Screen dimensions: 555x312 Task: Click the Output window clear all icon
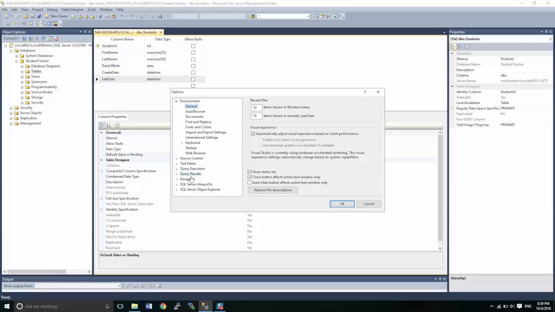click(151, 286)
